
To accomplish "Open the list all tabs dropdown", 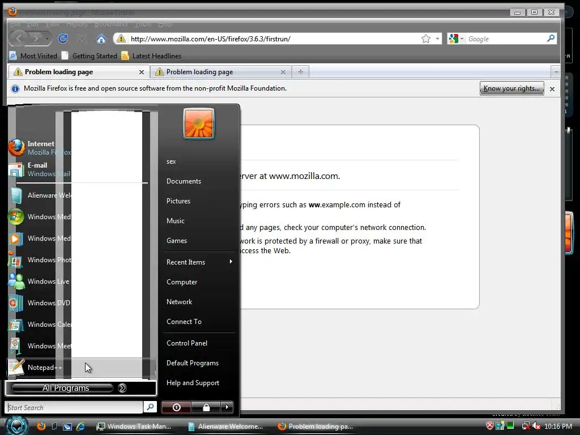I will coord(556,72).
